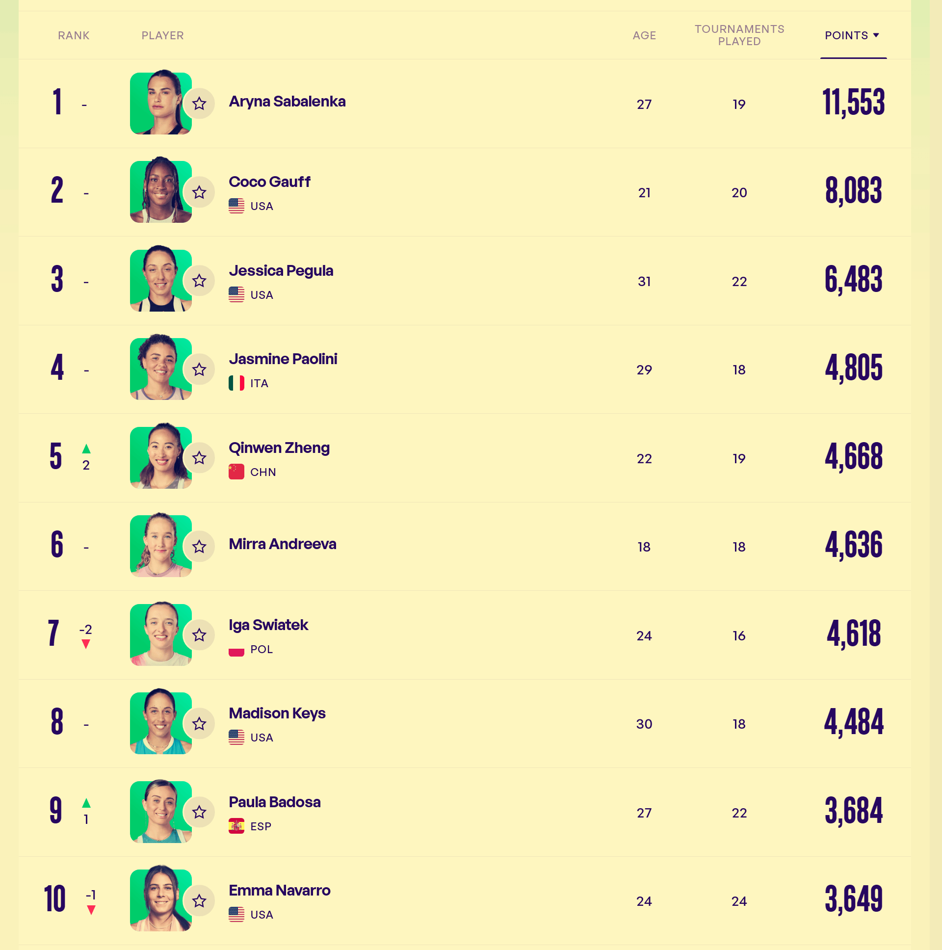
Task: Toggle the favorite star for Coco Gauff
Action: tap(199, 192)
